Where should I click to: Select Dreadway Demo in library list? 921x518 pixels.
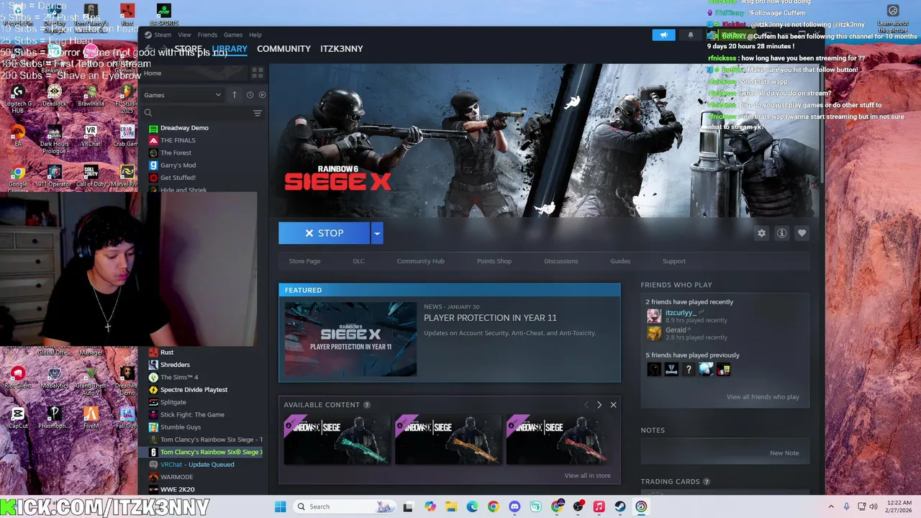(x=184, y=128)
